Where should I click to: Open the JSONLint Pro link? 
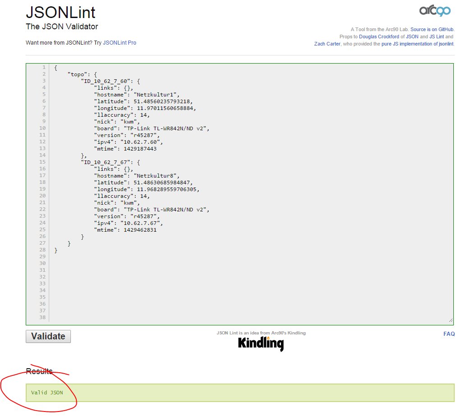[x=120, y=43]
